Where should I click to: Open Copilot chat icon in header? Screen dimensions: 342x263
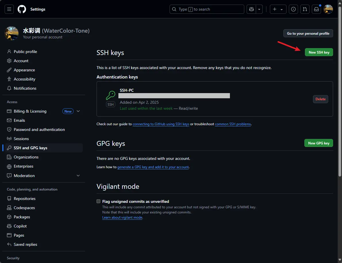[251, 9]
